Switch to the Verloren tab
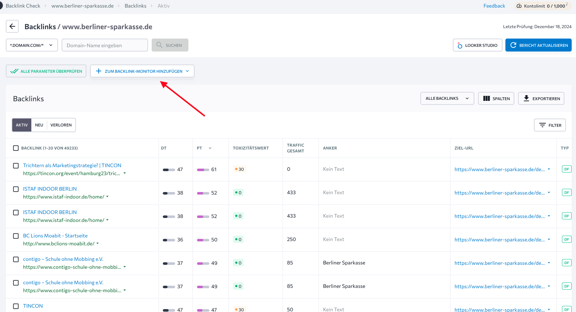Screen dimensions: 576x312 pyautogui.click(x=61, y=125)
